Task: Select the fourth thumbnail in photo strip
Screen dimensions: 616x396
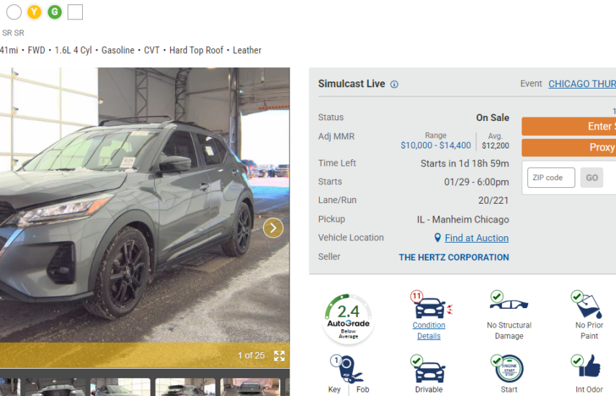Action: pos(185,387)
